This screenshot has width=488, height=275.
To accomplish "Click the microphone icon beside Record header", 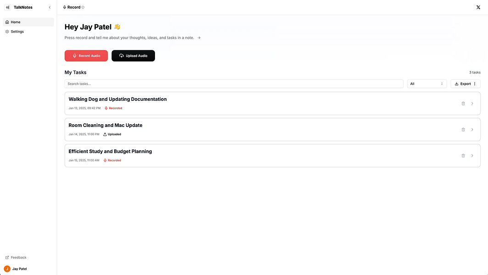I will 64,7.
